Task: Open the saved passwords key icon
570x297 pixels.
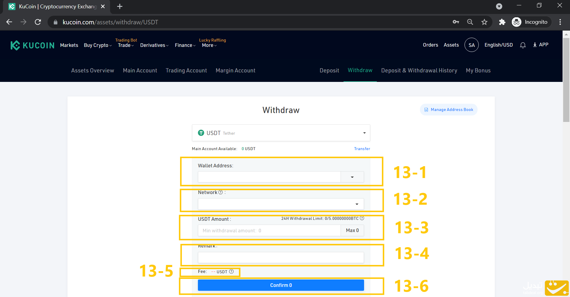Action: [456, 22]
